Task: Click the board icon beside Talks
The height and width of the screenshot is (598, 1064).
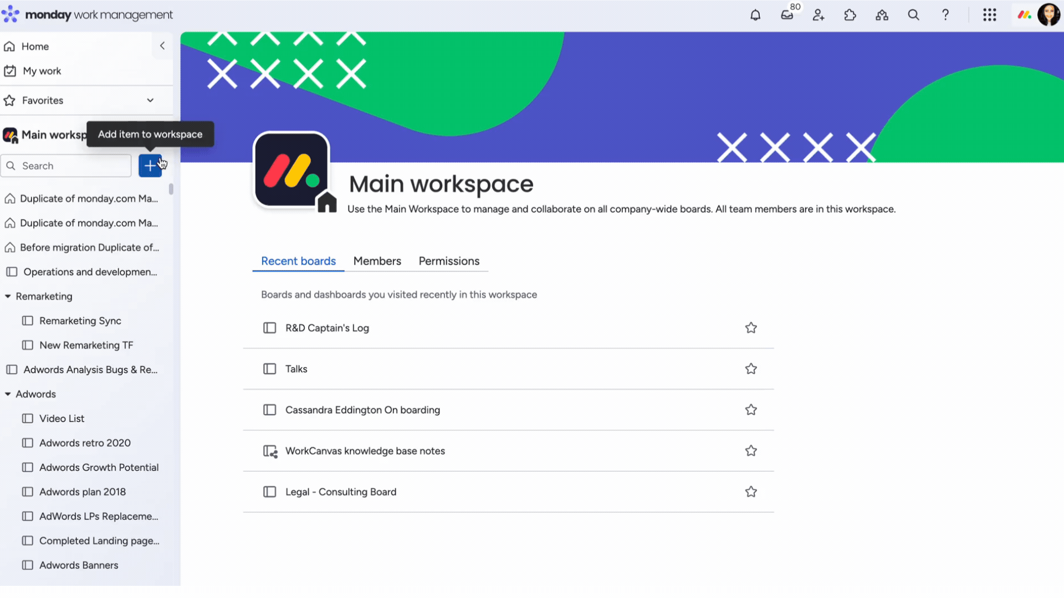Action: click(269, 369)
